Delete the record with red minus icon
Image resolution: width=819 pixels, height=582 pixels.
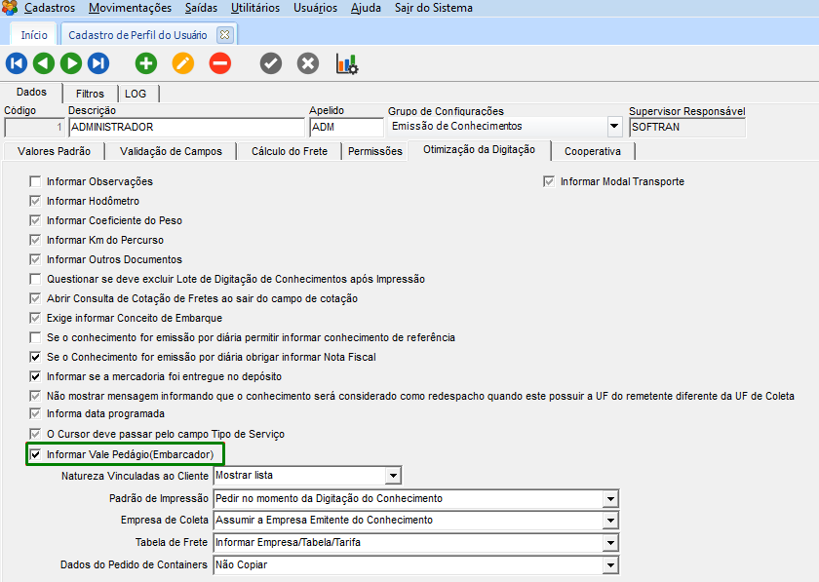click(220, 63)
